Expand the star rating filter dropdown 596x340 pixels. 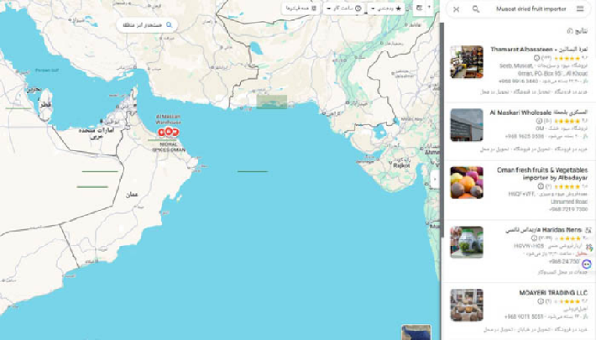click(x=386, y=8)
